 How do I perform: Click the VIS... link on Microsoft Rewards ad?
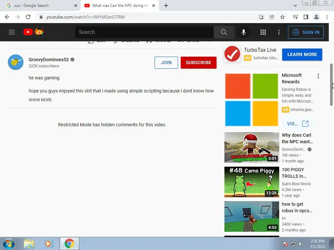point(292,124)
